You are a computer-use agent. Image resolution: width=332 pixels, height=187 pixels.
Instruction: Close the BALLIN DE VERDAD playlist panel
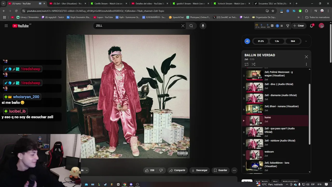click(306, 57)
